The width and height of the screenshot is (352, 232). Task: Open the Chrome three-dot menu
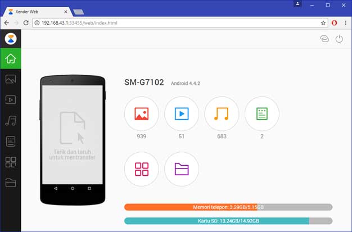(345, 23)
